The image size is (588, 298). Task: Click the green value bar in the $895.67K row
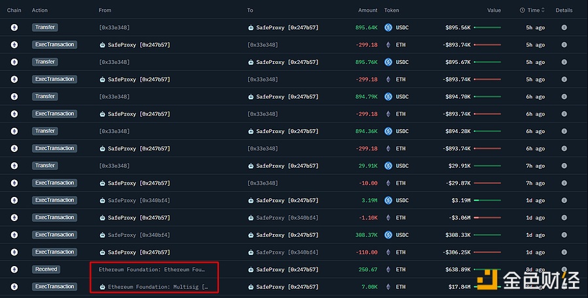click(487, 62)
